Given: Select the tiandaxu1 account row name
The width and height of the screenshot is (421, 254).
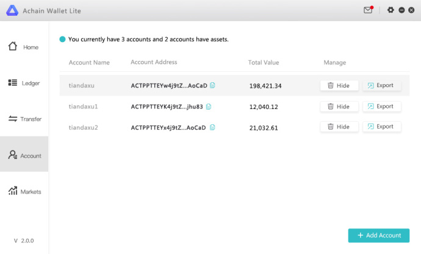Looking at the screenshot, I should pyautogui.click(x=84, y=107).
